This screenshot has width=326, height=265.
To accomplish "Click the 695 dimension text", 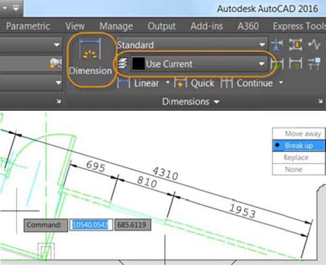I will (95, 166).
